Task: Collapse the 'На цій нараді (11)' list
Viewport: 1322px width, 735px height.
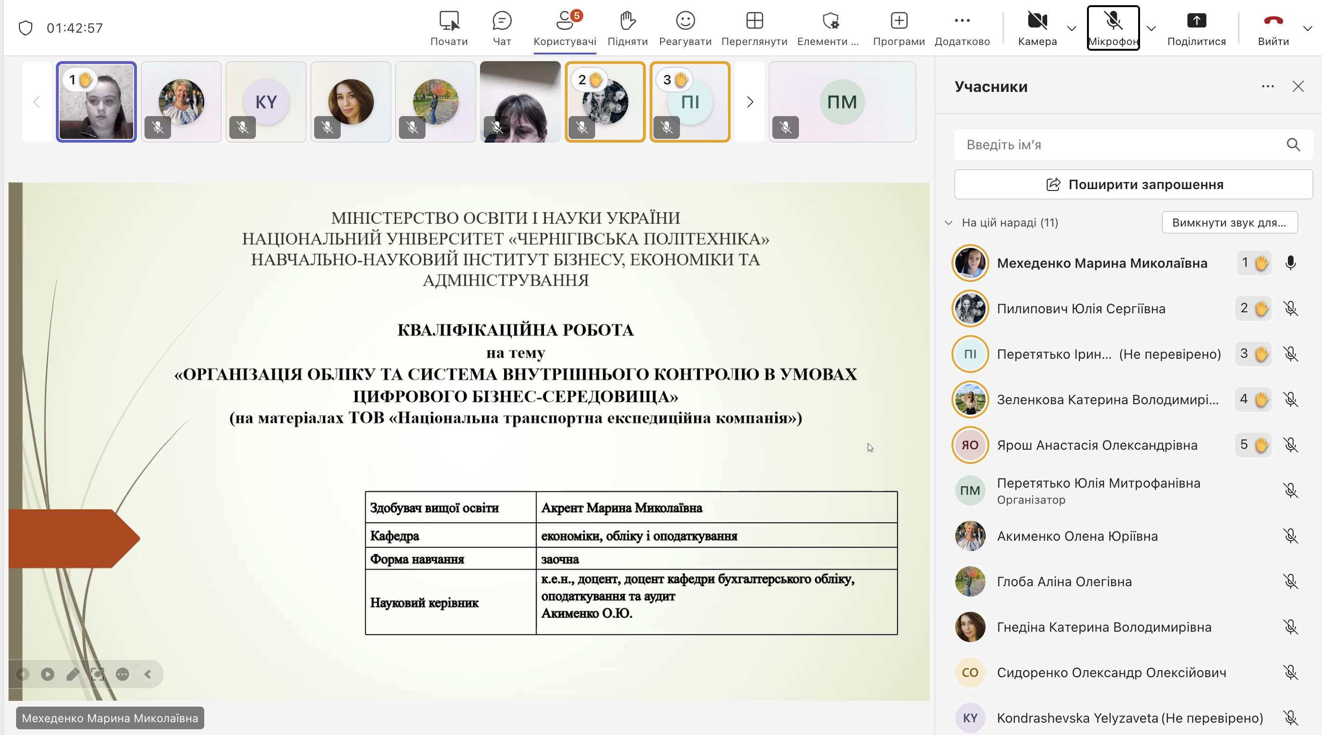Action: click(x=949, y=223)
